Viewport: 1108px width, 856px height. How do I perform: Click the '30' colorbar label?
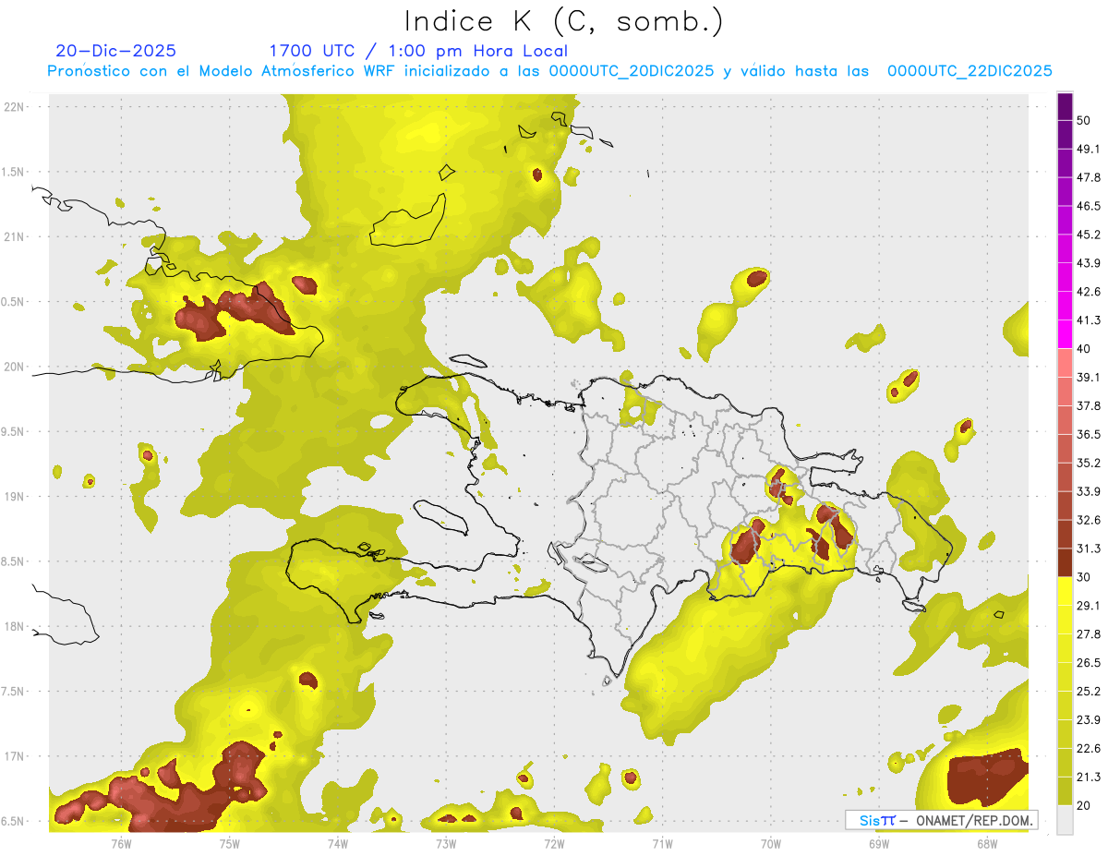coord(1084,577)
